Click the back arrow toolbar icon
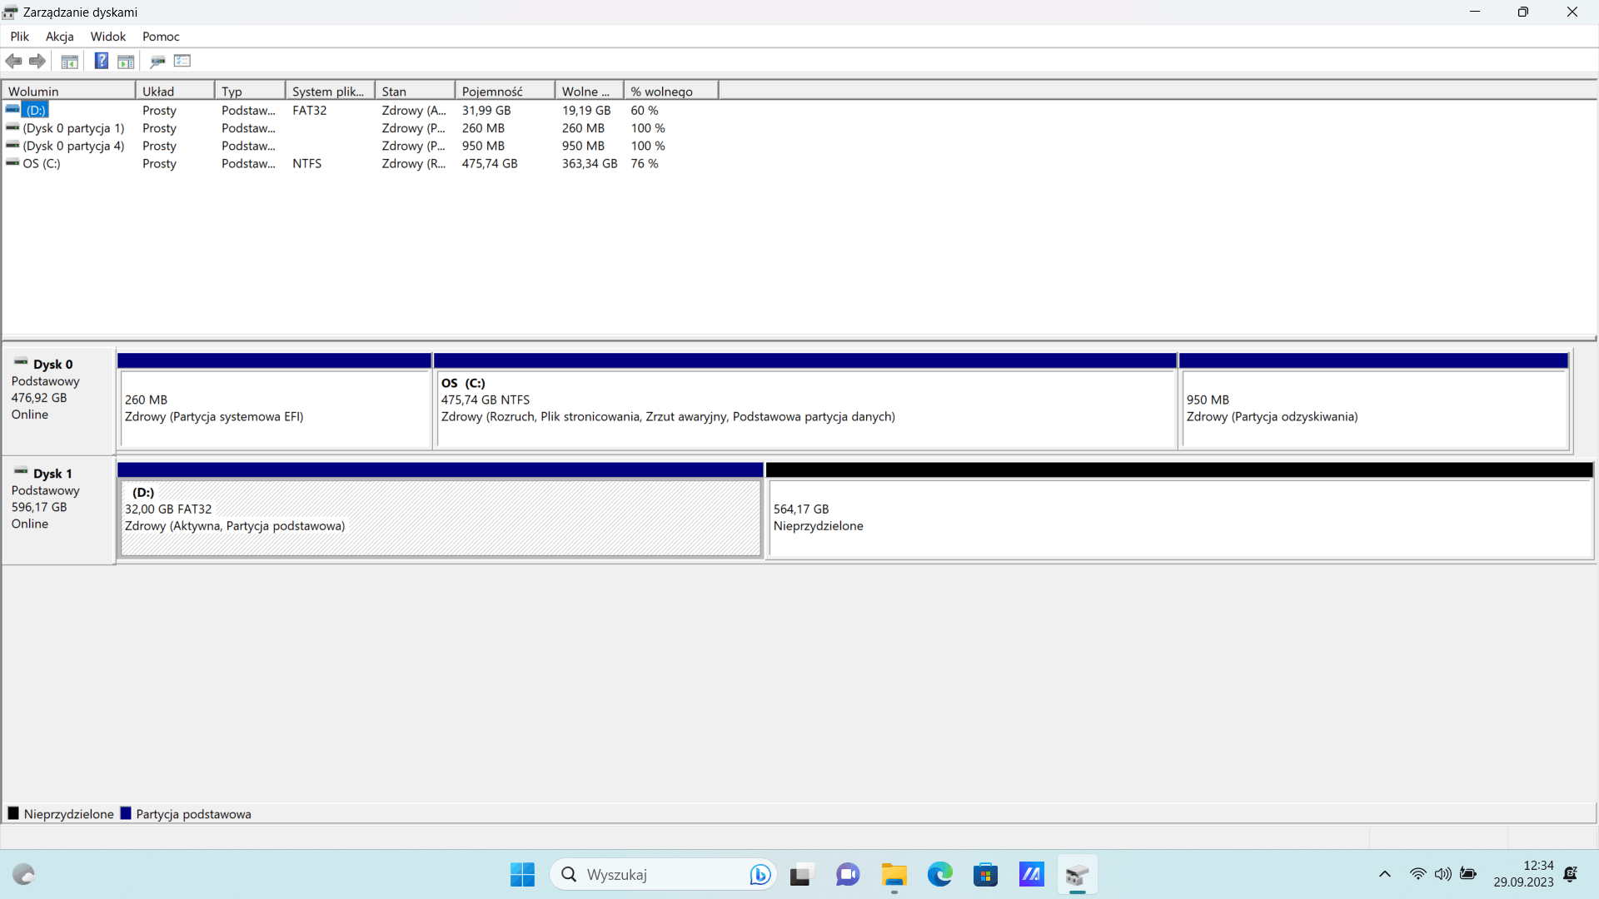Viewport: 1599px width, 899px height. pyautogui.click(x=13, y=61)
